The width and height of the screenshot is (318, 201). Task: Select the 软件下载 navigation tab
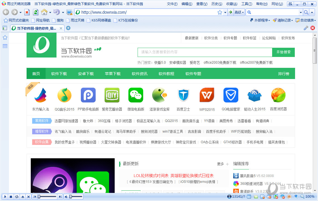(x=59, y=74)
